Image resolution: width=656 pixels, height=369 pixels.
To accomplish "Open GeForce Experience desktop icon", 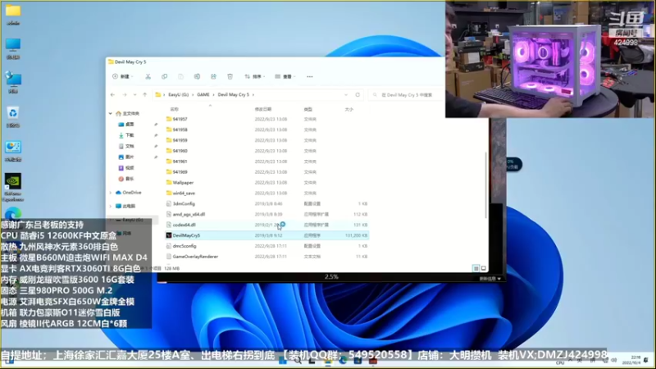I will point(13,188).
